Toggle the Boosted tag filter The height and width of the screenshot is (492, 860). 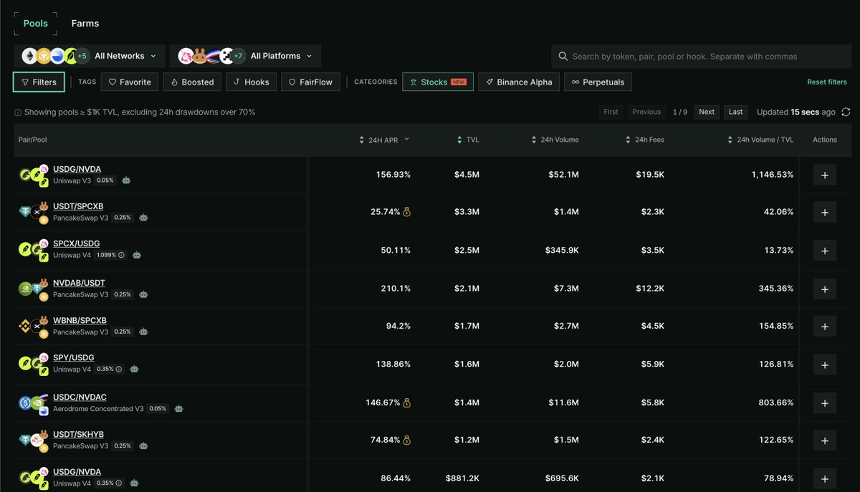click(x=192, y=82)
